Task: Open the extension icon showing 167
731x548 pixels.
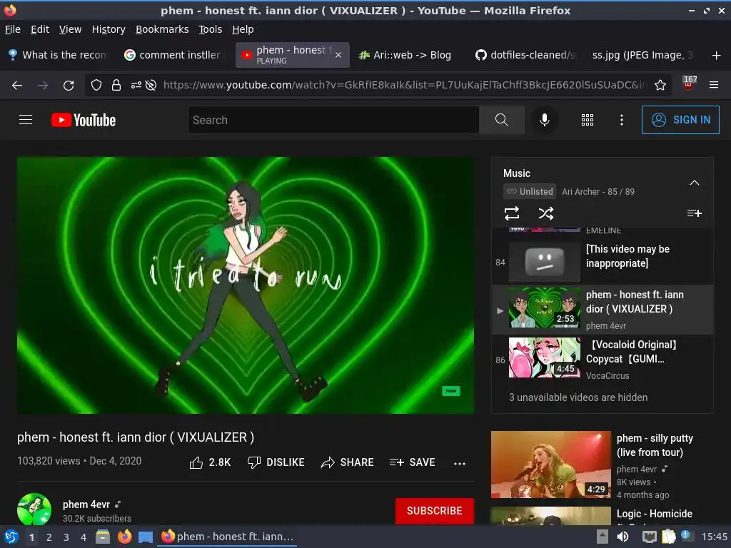Action: tap(689, 84)
